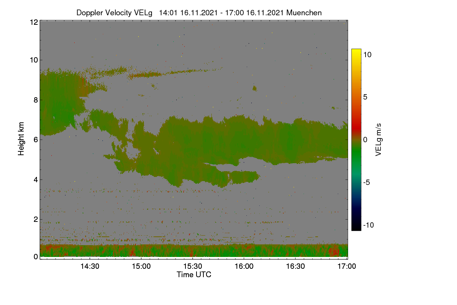Viewport: 457px width, 305px height.
Task: Select the 16:00 time axis label
Action: coord(244,266)
